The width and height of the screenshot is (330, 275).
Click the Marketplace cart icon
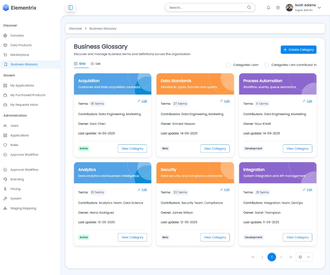click(x=5, y=55)
